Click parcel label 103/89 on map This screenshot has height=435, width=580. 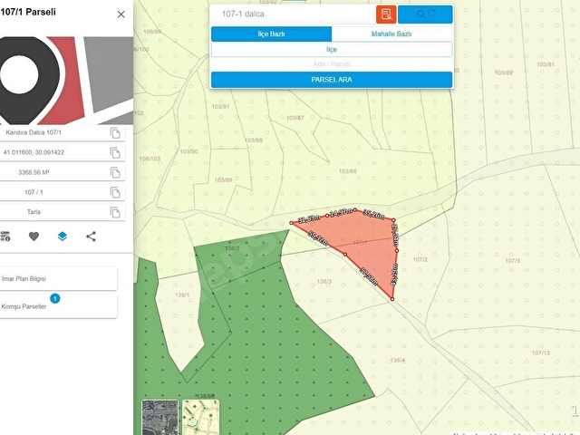tap(224, 180)
